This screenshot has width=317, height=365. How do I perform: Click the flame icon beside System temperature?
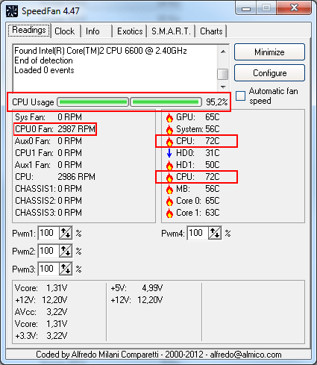pos(169,129)
